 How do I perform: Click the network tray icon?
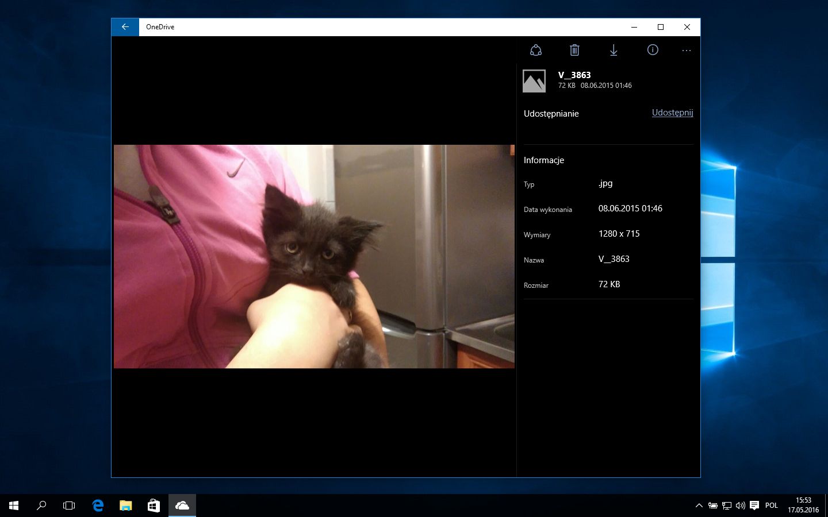pos(726,506)
